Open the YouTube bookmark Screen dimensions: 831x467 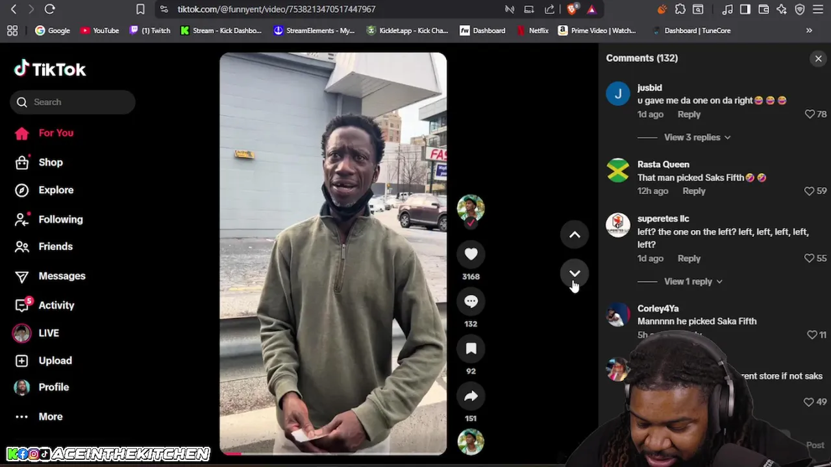point(99,30)
